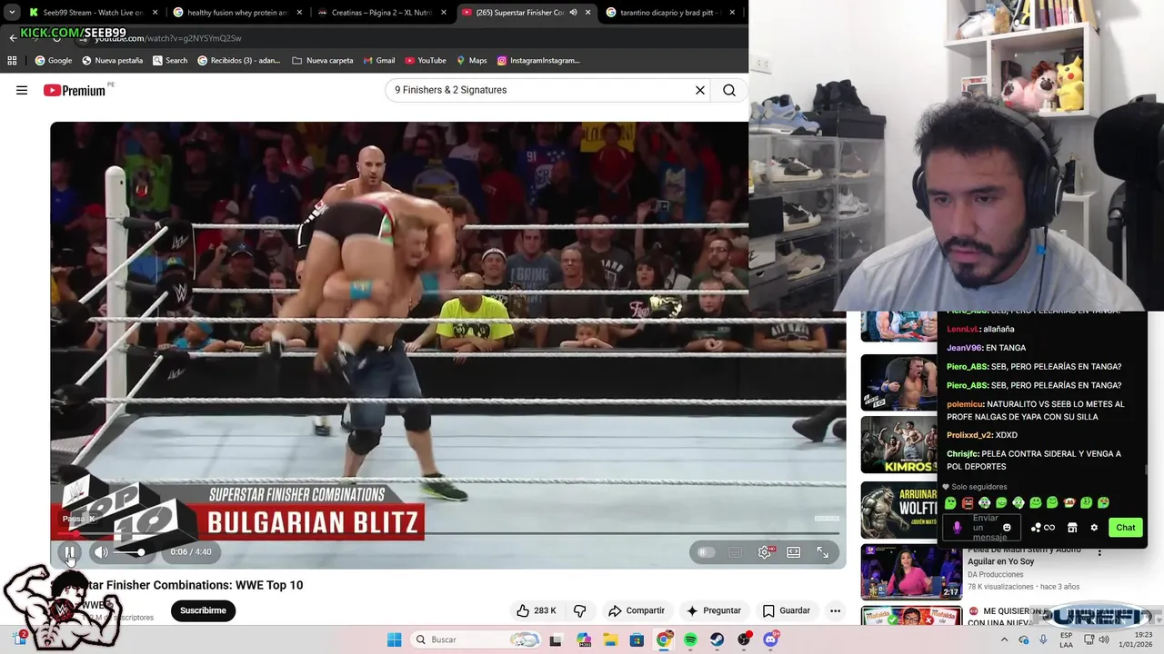Viewport: 1164px width, 654px height.
Task: Seek on the video progress bar
Action: [x=447, y=533]
